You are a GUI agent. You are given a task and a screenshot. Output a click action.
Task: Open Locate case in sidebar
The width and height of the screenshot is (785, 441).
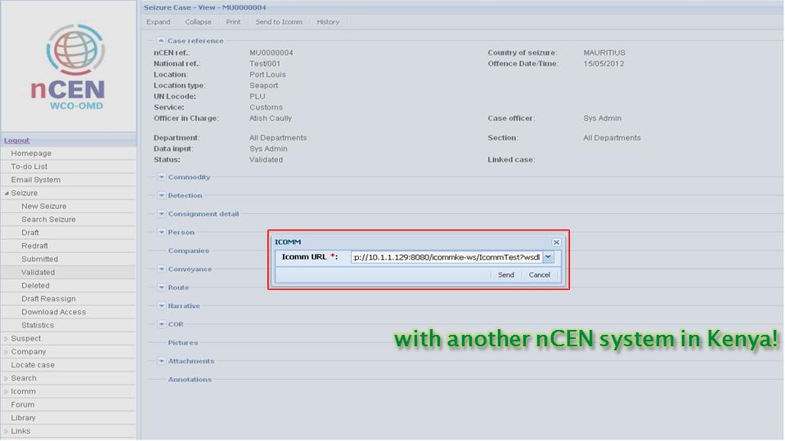pyautogui.click(x=33, y=365)
